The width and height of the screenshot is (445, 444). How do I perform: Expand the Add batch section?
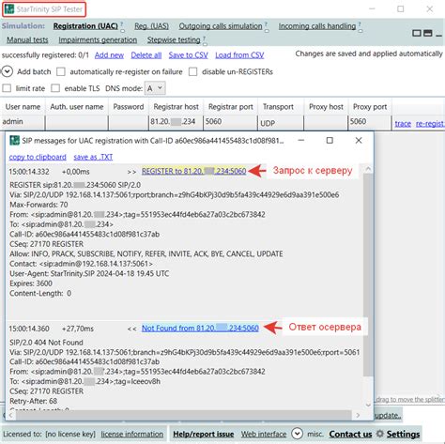7,71
